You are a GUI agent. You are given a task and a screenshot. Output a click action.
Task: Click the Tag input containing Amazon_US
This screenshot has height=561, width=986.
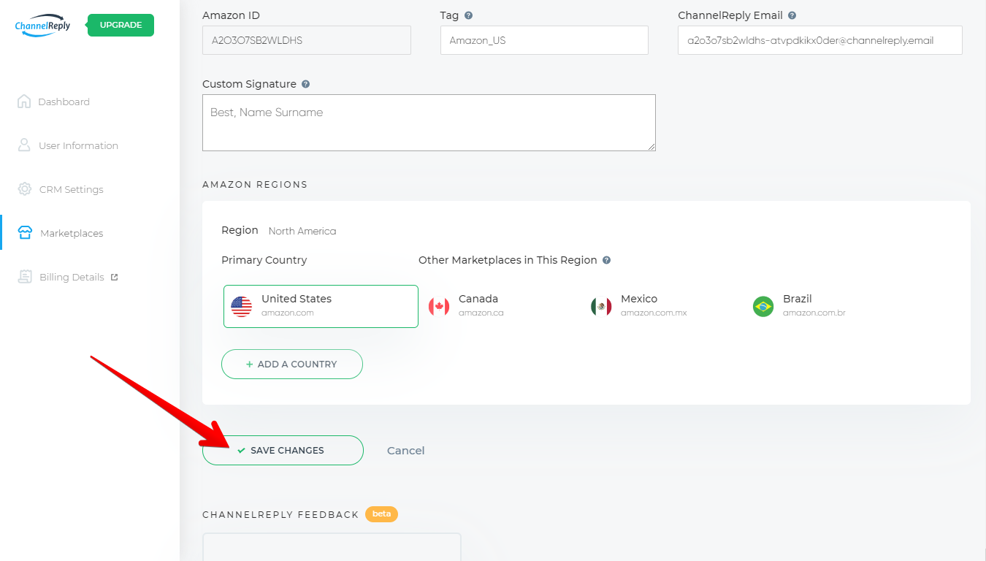pyautogui.click(x=544, y=40)
